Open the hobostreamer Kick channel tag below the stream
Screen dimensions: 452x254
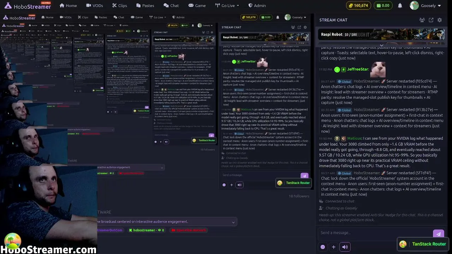click(x=146, y=230)
